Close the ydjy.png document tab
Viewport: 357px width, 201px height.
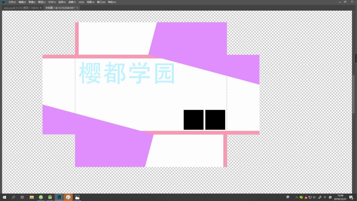pos(41,8)
